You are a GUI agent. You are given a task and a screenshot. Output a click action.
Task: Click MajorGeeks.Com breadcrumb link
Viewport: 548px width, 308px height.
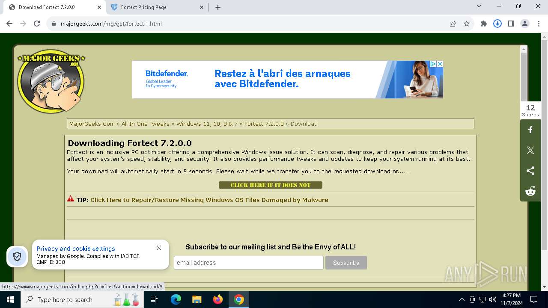92,124
